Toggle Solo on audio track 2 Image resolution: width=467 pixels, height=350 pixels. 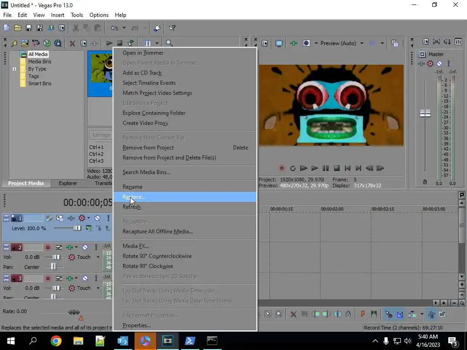[96, 247]
